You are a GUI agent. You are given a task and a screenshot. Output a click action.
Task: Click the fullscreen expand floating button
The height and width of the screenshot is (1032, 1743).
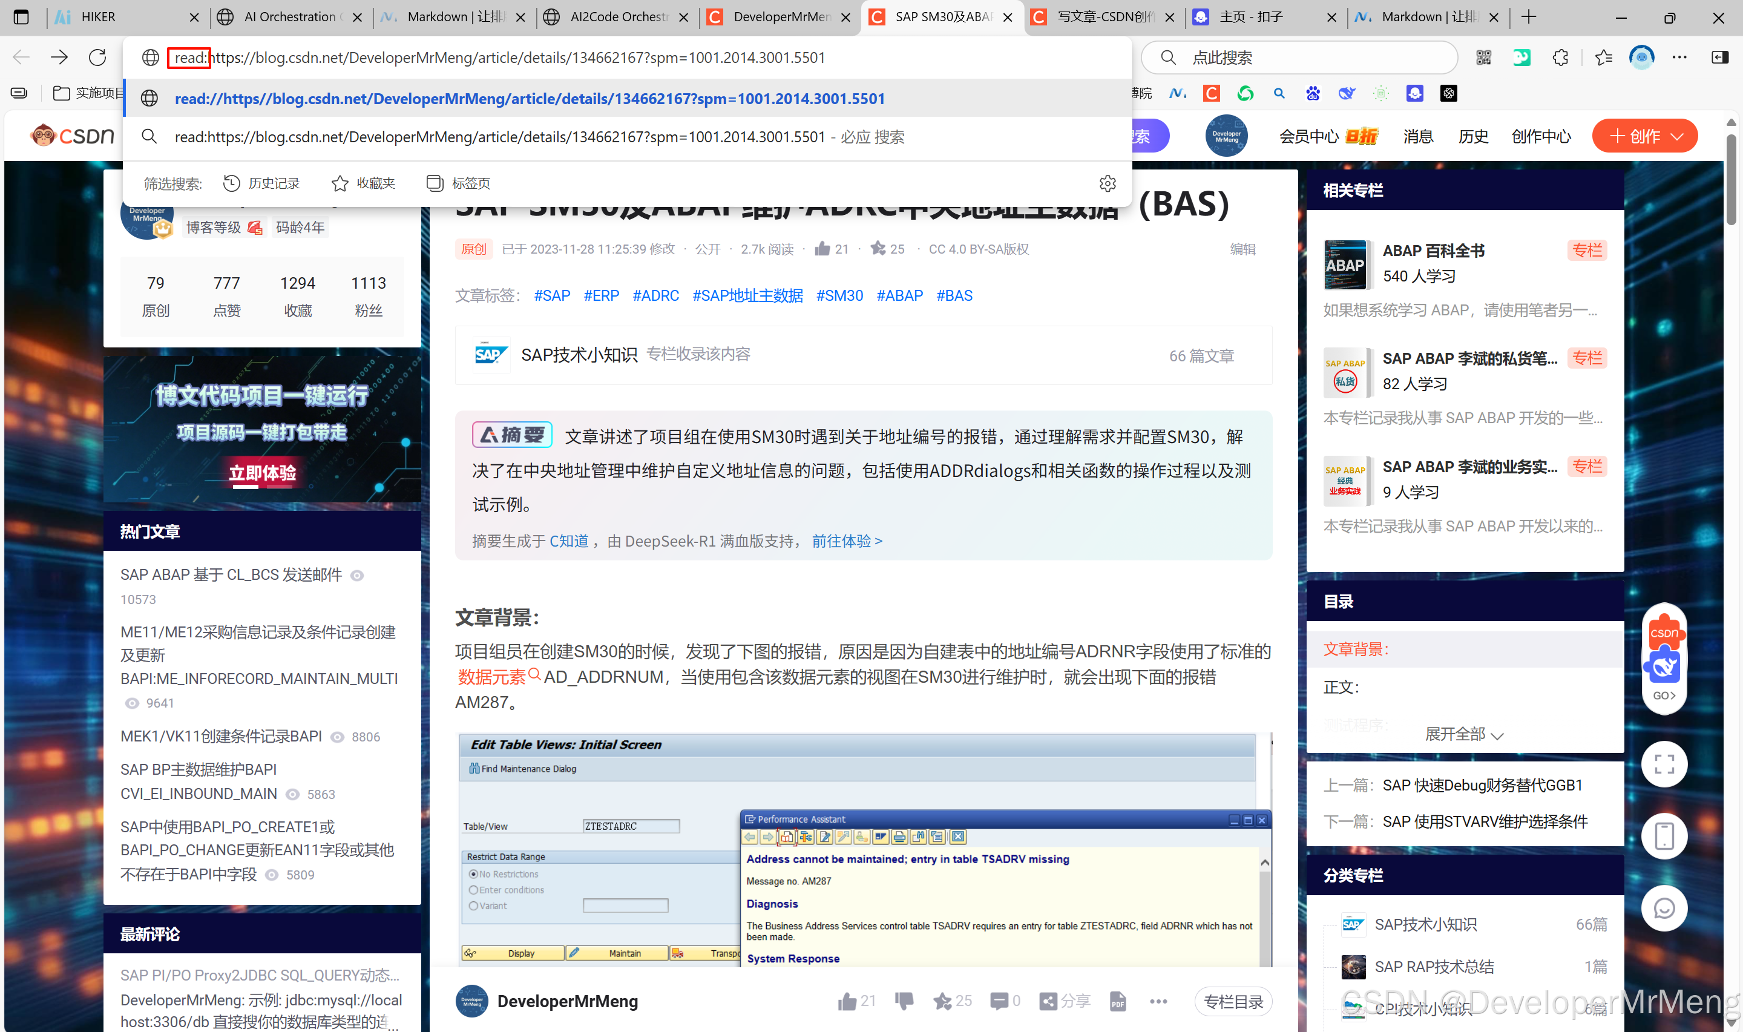[1664, 764]
